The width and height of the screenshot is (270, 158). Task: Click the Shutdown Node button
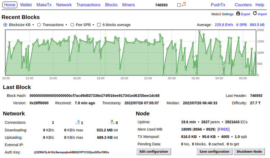click(x=249, y=151)
